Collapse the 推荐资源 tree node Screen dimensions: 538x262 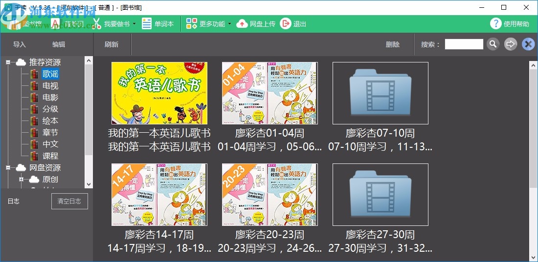point(8,62)
